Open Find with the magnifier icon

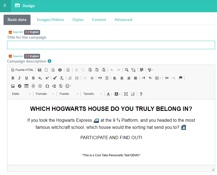[x=127, y=70]
